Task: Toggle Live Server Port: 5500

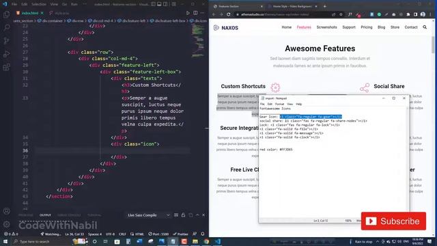Action: [158, 234]
